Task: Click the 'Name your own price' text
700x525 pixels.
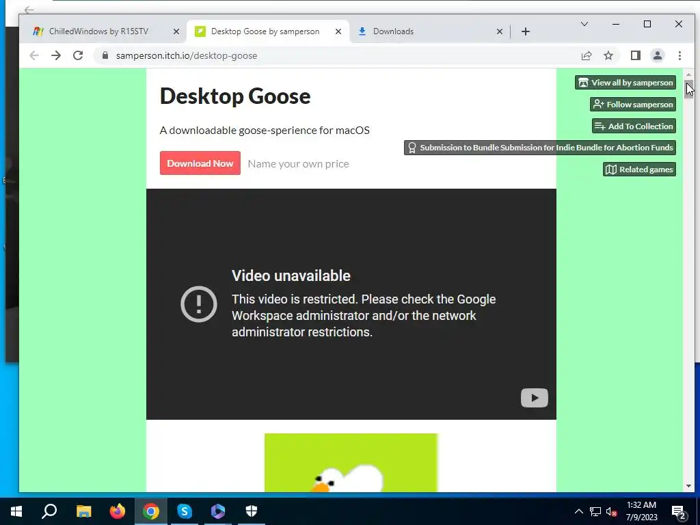Action: tap(298, 164)
